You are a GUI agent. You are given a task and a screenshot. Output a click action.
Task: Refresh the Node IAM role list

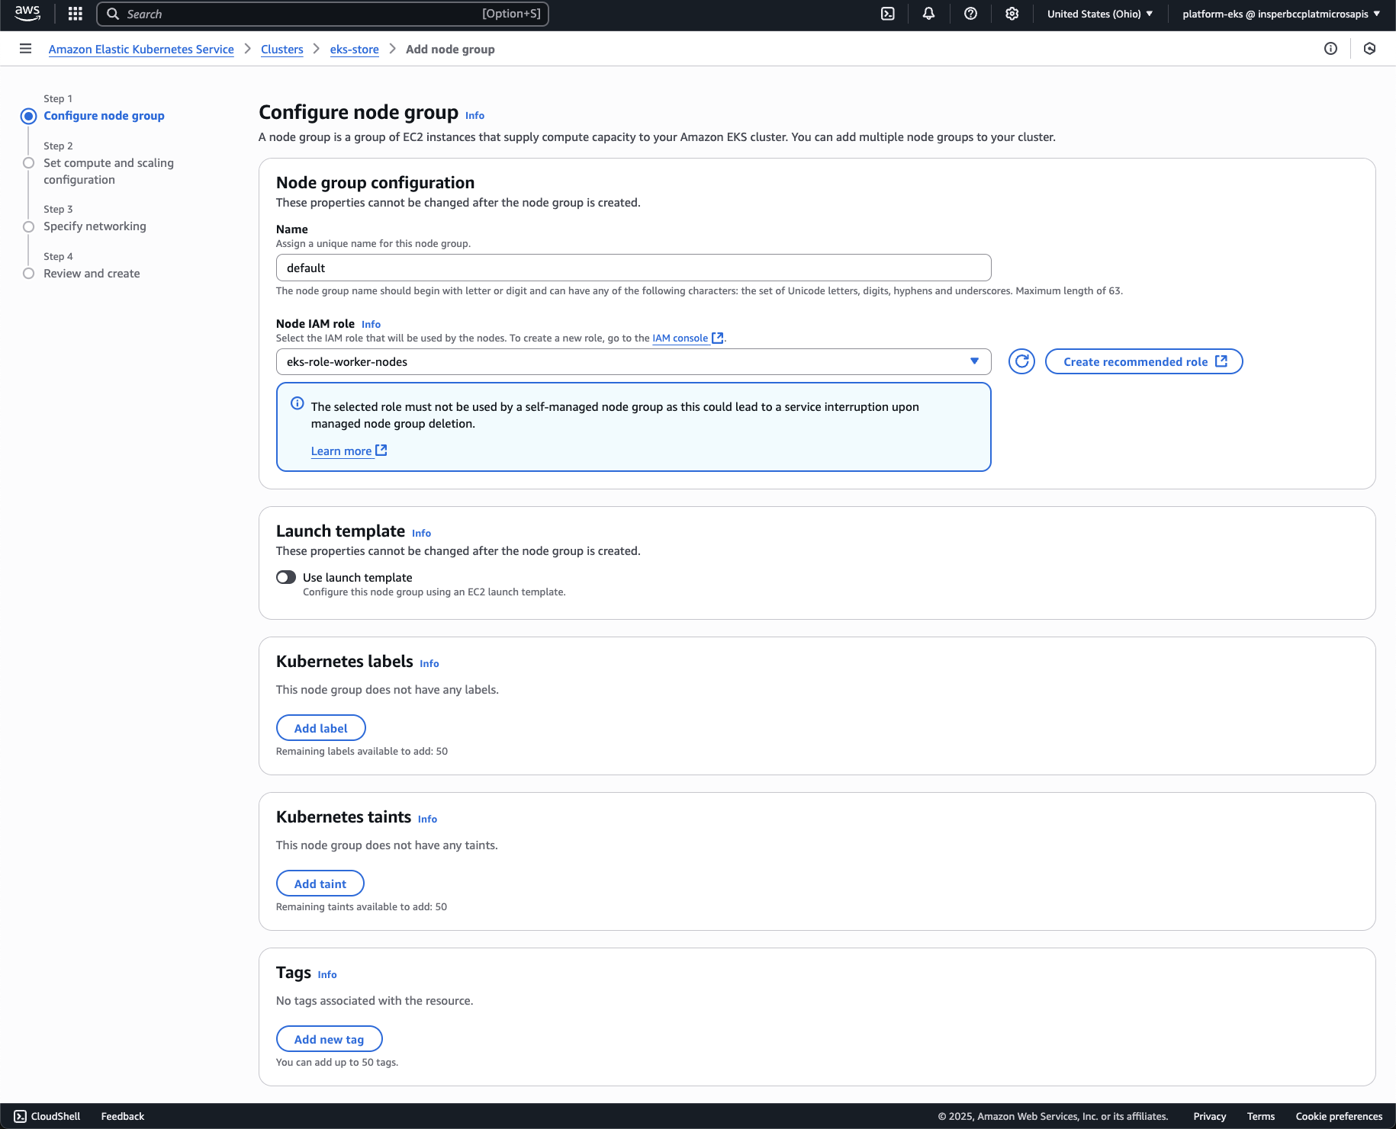point(1021,361)
